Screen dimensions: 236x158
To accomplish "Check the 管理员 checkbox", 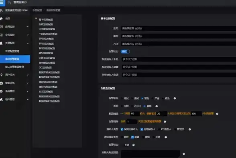I will 175,129.
